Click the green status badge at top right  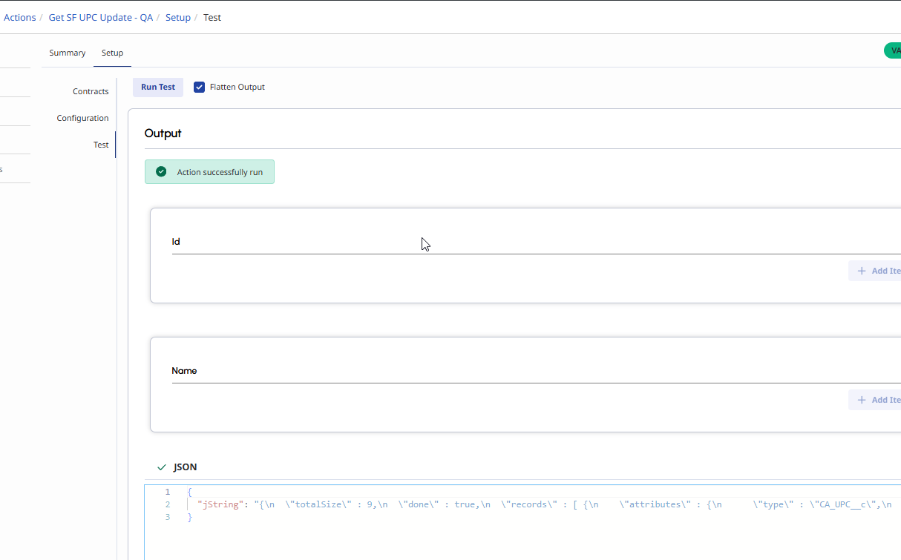coord(892,50)
